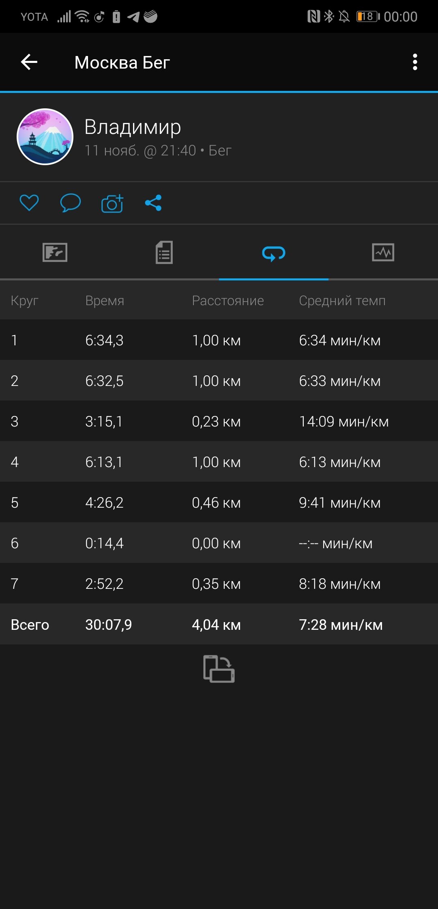
Task: Open comments with the speech bubble icon
Action: [71, 203]
